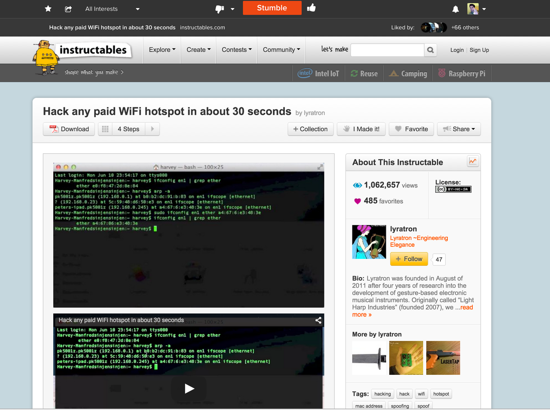Click the hack tag
This screenshot has width=550, height=410.
(404, 394)
